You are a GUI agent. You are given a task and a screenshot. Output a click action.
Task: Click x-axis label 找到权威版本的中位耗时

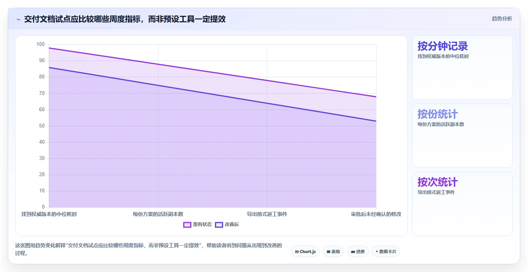click(x=49, y=214)
